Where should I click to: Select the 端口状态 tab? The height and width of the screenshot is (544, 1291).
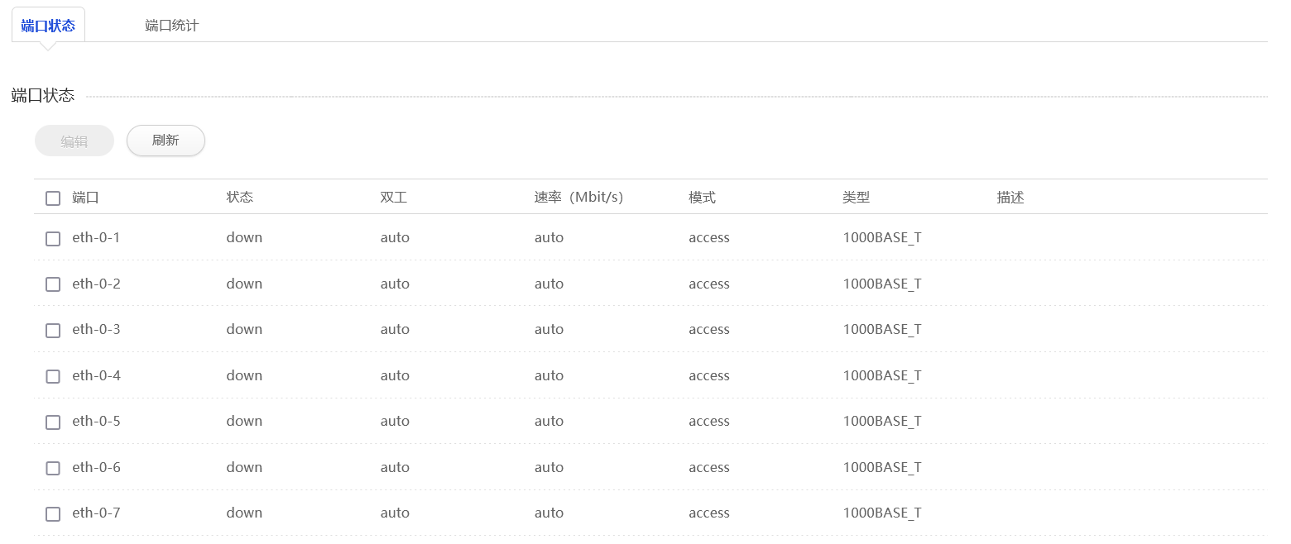click(48, 25)
